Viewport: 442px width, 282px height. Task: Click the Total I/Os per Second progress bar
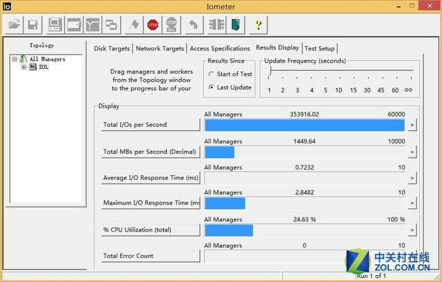305,125
